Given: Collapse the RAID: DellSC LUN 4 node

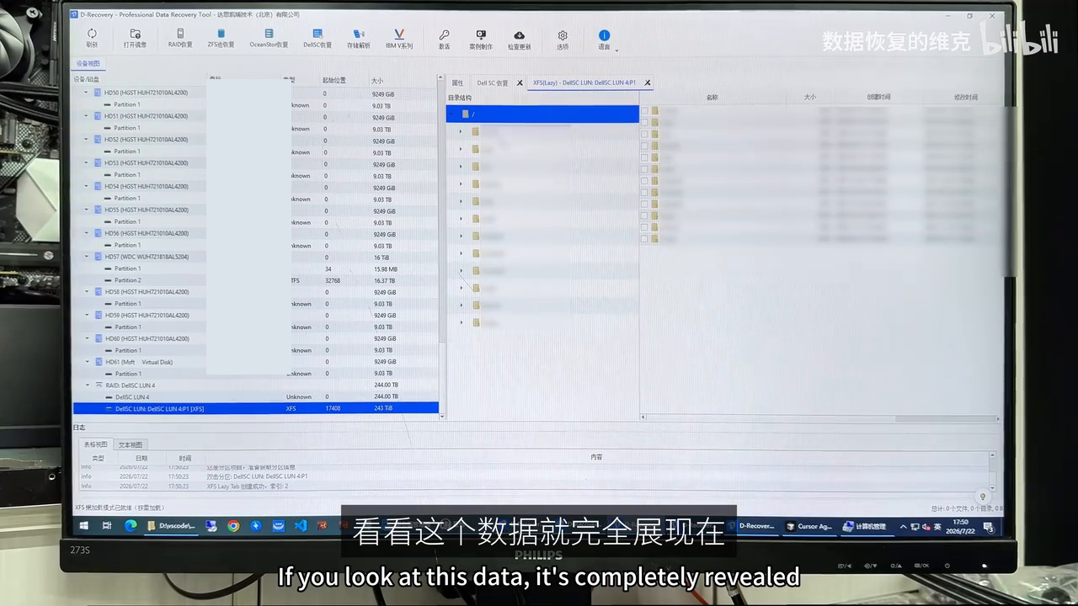Looking at the screenshot, I should coord(86,385).
